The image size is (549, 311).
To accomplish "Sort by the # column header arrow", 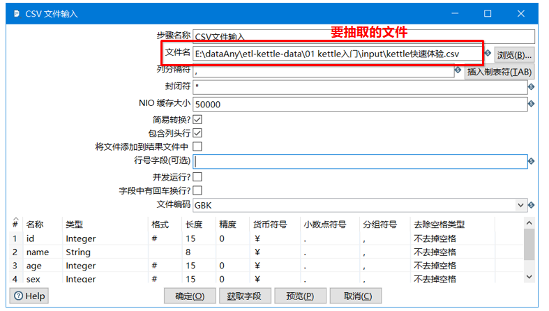I will pos(15,220).
